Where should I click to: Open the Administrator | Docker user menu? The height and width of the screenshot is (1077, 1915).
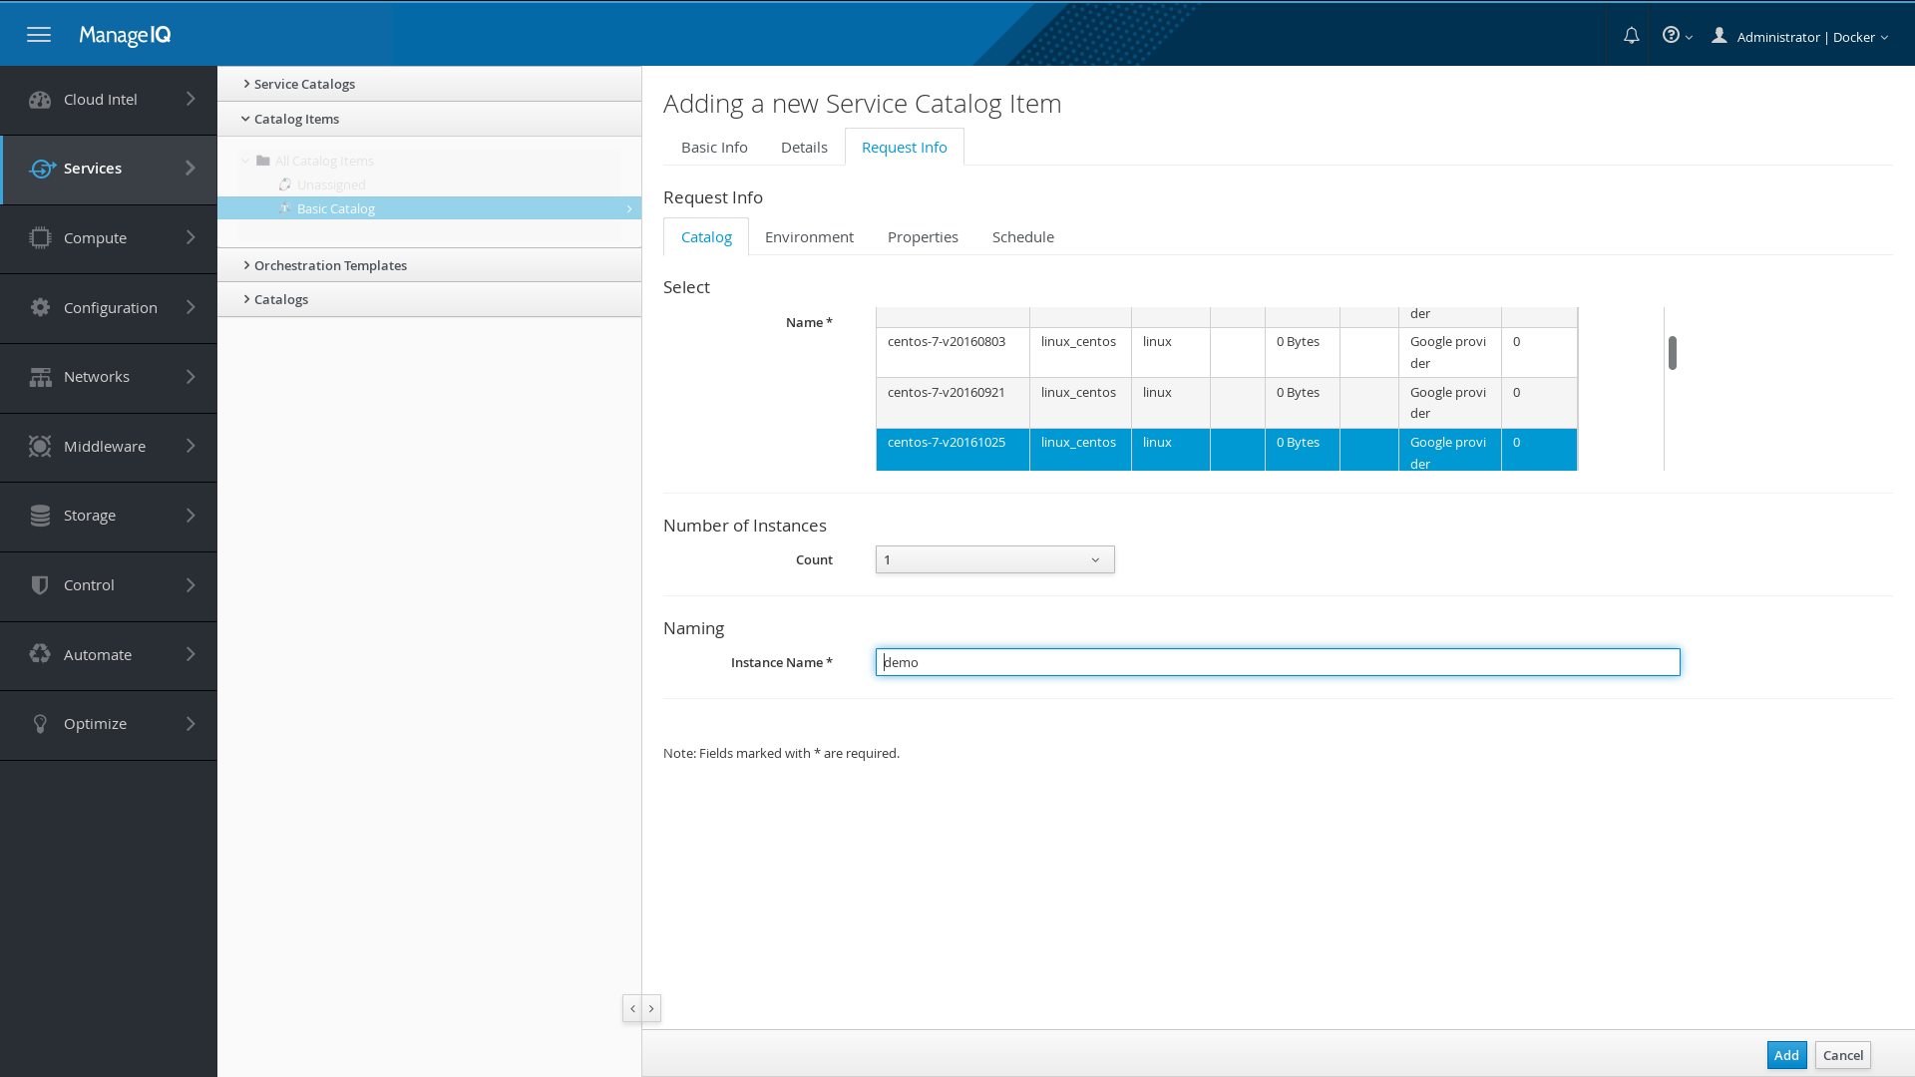tap(1811, 37)
